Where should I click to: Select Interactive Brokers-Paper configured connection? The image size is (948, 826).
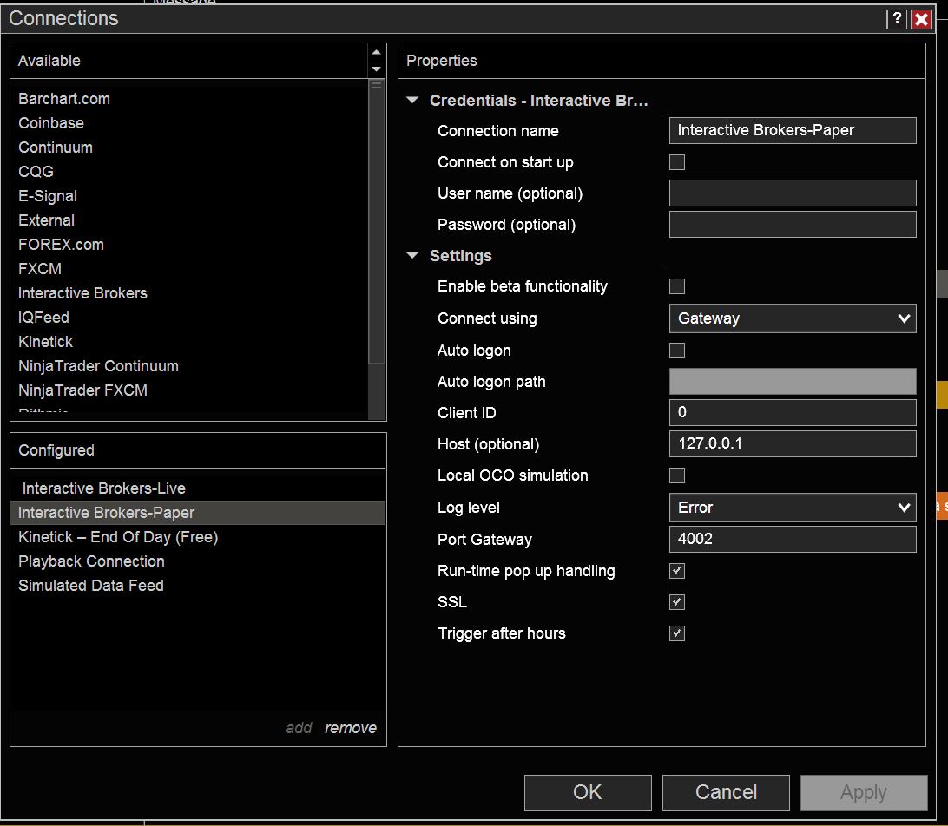tap(198, 513)
